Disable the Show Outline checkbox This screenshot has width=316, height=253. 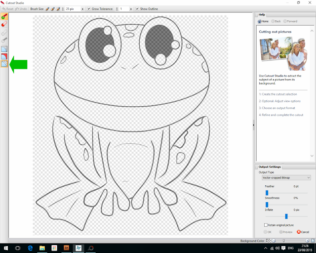(x=137, y=9)
